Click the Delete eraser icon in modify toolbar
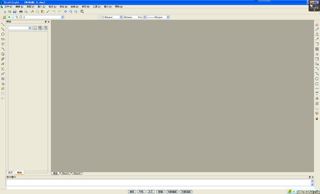Image resolution: width=320 pixels, height=194 pixels. pyautogui.click(x=317, y=25)
